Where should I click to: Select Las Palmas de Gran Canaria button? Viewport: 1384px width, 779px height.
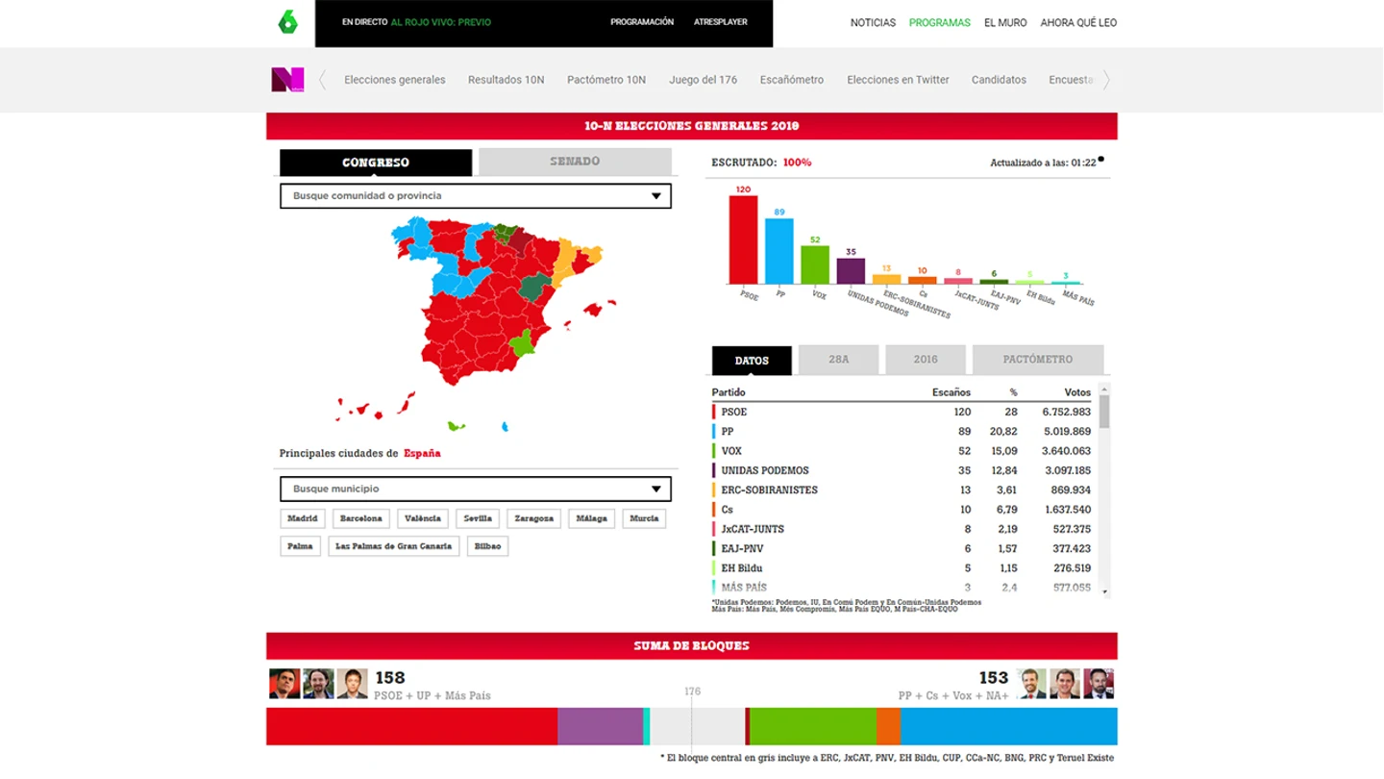tap(394, 546)
